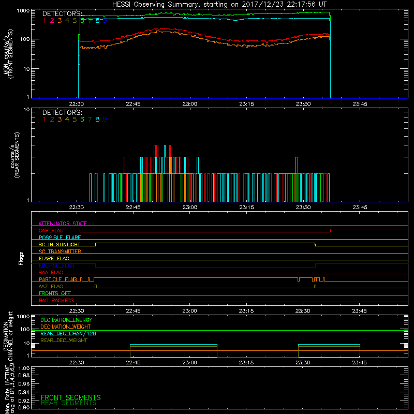Click the rear segments y-axis title
Viewport: 414px width, 414px height.
(x=15, y=155)
